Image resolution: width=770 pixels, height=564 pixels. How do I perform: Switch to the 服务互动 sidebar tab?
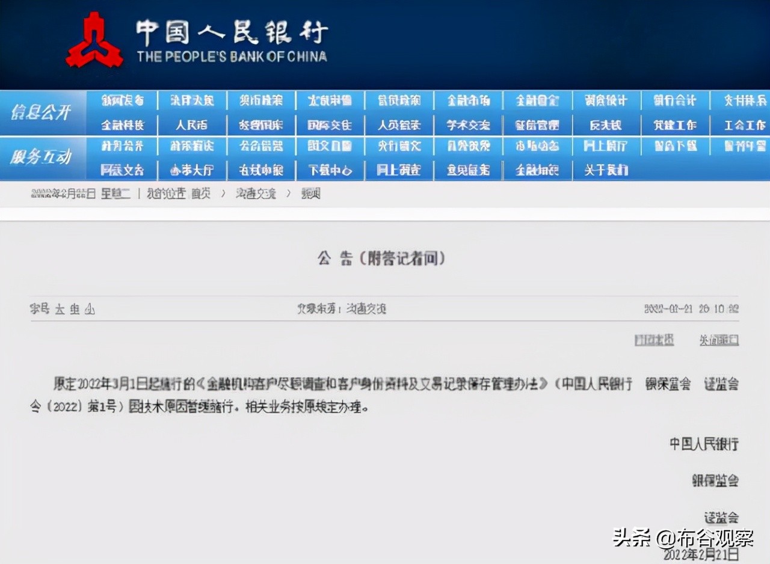(x=42, y=158)
